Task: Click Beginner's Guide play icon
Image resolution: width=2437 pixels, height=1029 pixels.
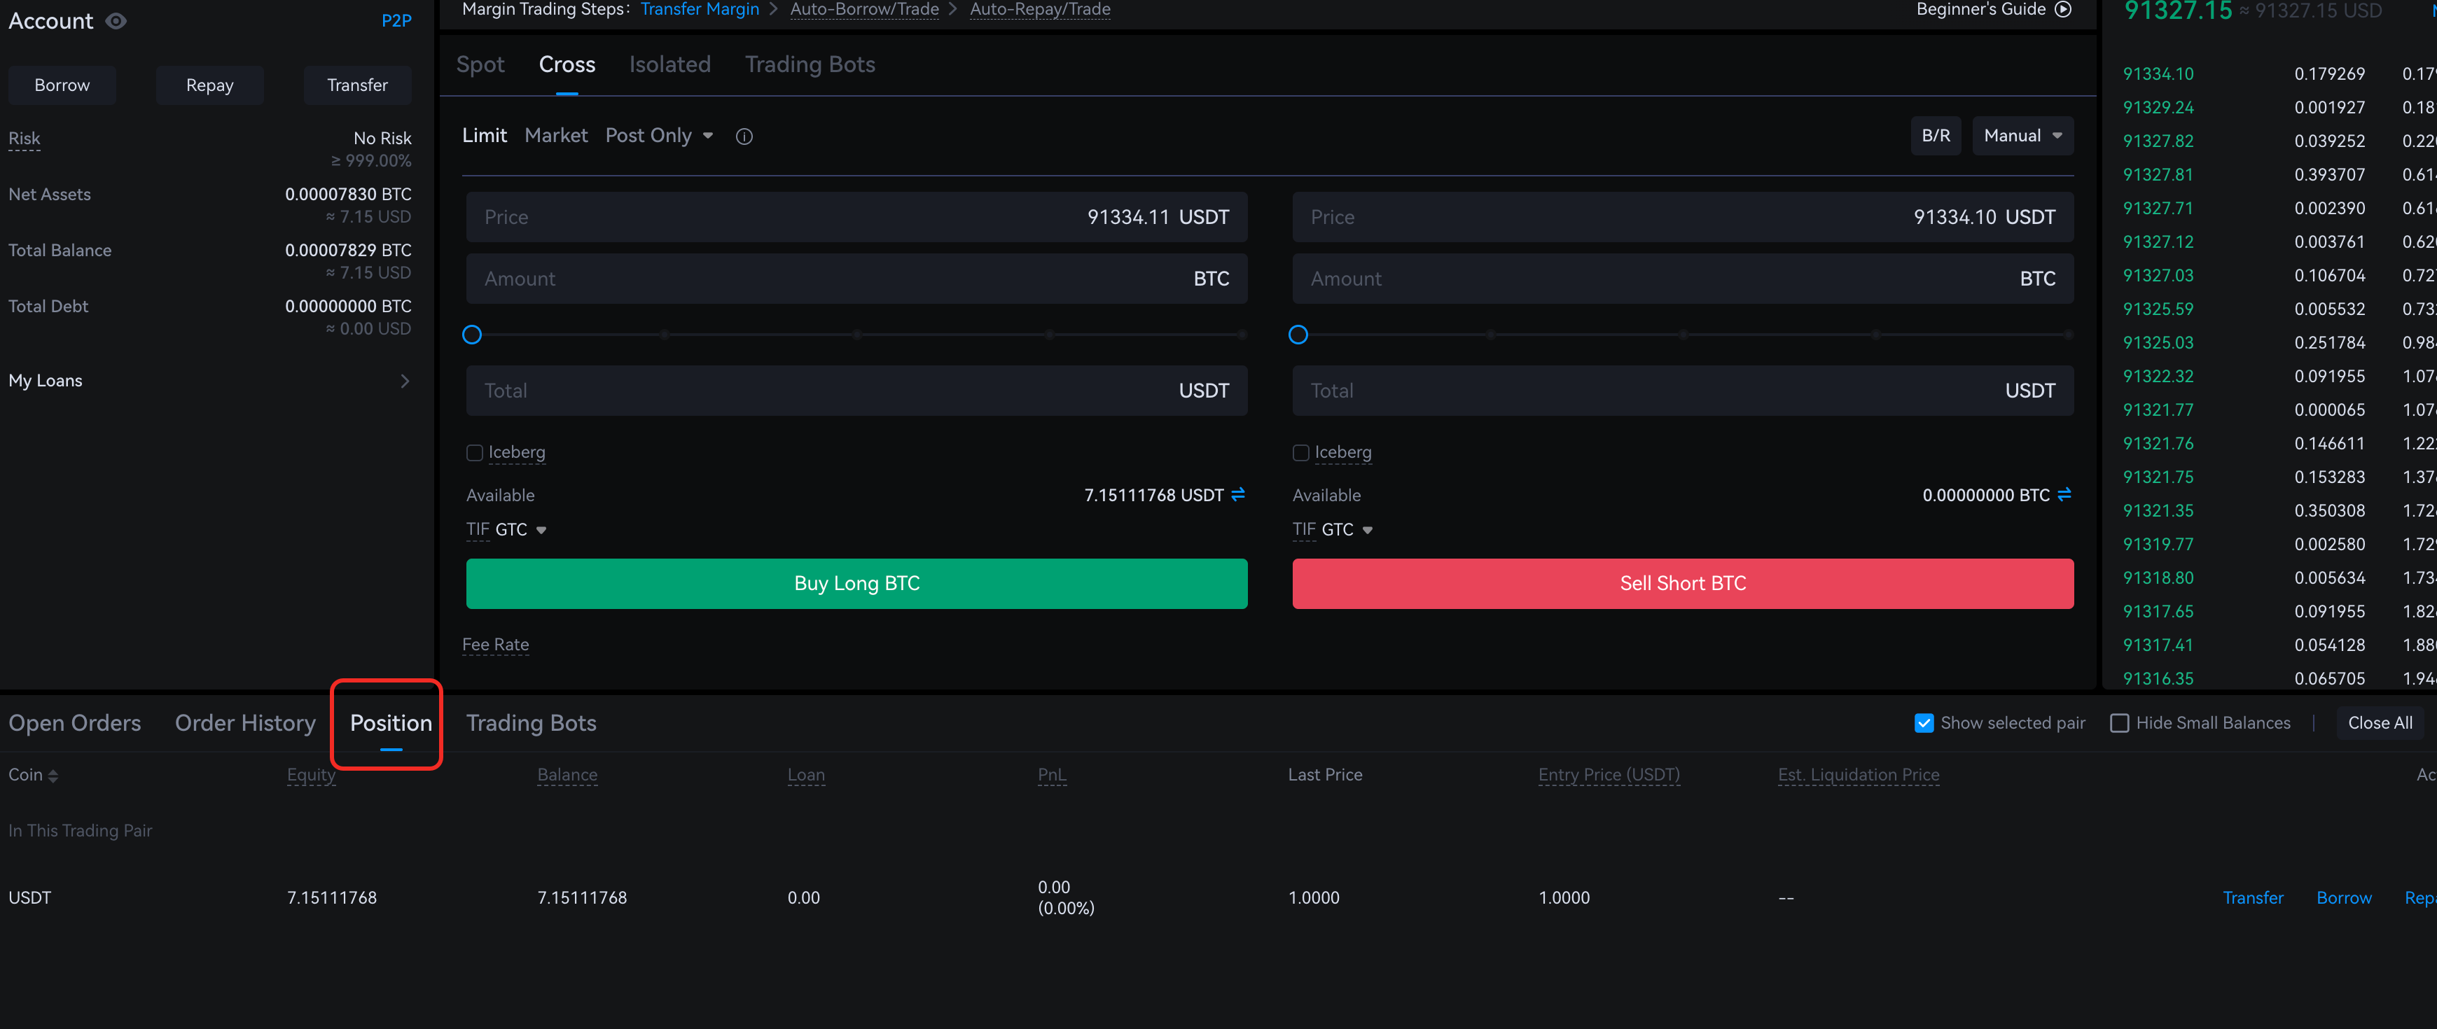Action: 2063,10
